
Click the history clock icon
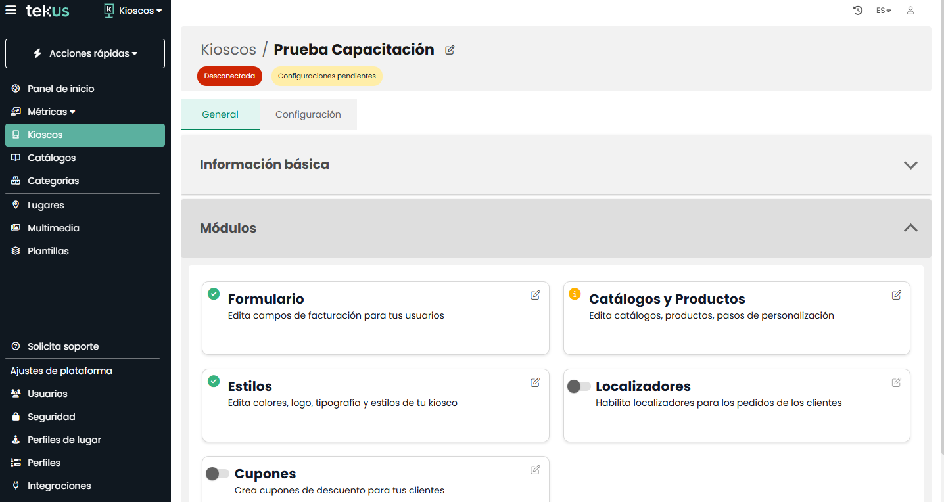click(x=857, y=11)
